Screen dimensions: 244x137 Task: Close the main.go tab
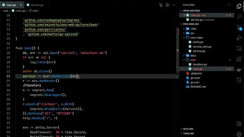(21, 5)
